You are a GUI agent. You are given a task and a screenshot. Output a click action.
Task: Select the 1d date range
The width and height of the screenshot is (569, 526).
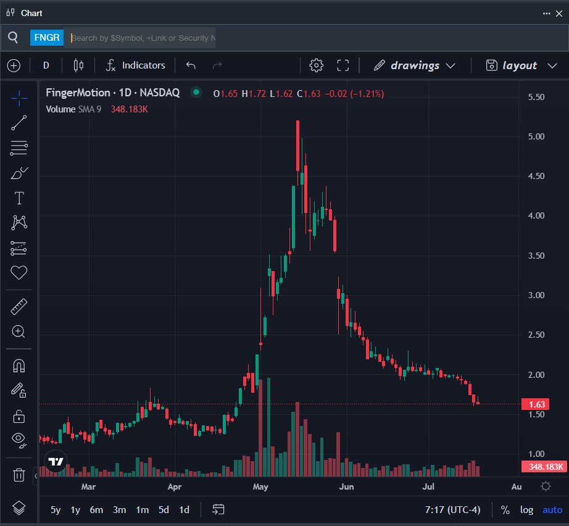coord(185,510)
